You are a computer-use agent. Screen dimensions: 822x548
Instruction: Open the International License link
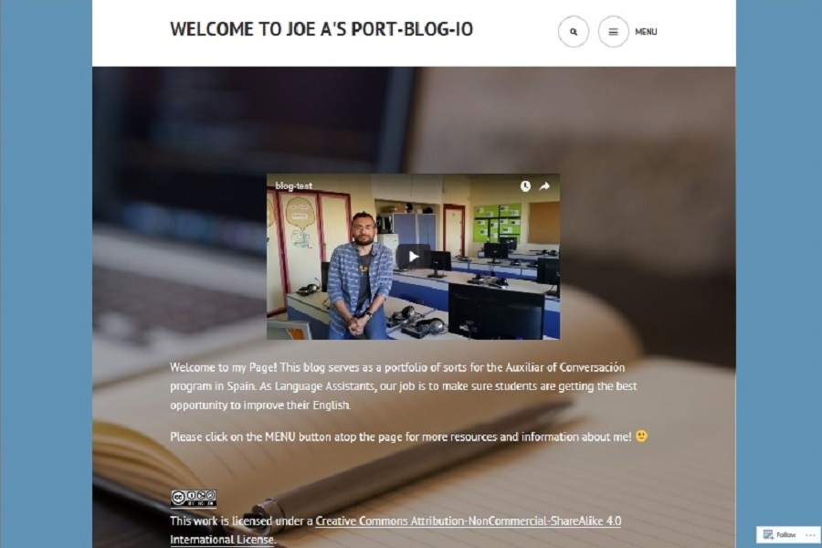tap(222, 540)
